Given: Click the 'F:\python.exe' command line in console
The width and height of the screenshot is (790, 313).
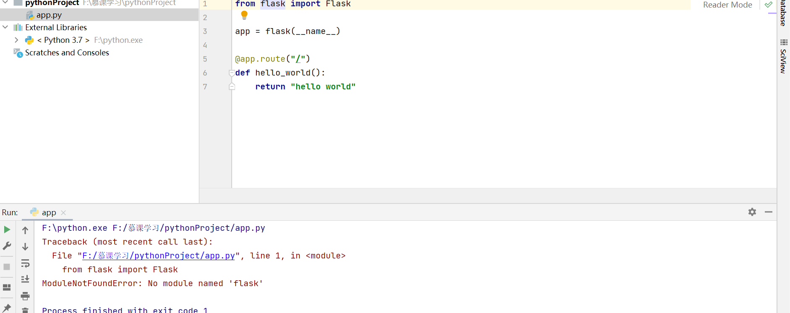Looking at the screenshot, I should [x=153, y=228].
